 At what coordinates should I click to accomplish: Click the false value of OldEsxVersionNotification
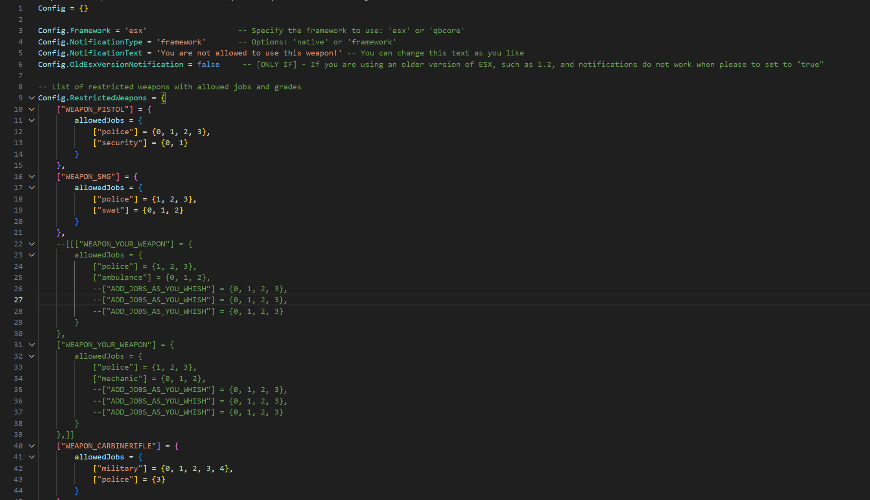208,65
